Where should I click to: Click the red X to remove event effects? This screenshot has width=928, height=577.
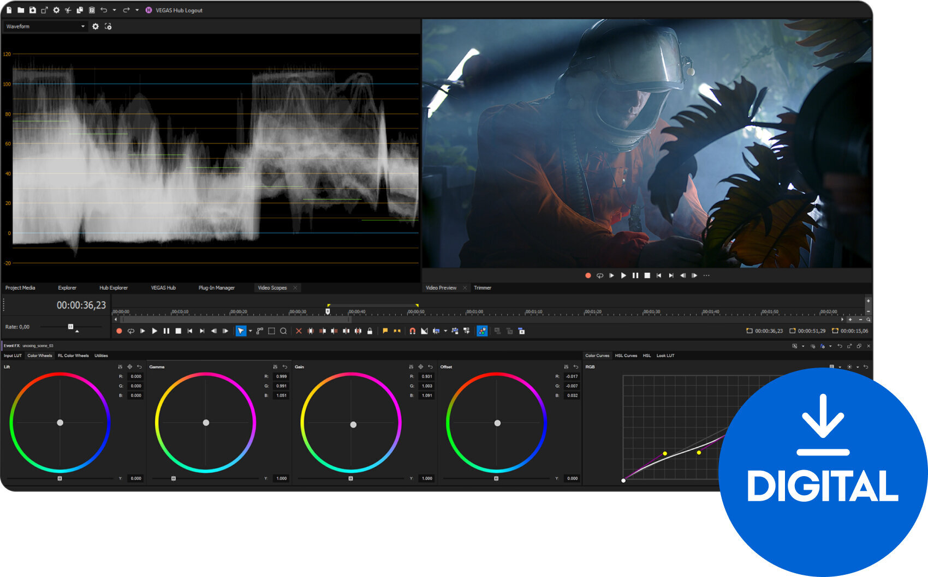coord(299,330)
